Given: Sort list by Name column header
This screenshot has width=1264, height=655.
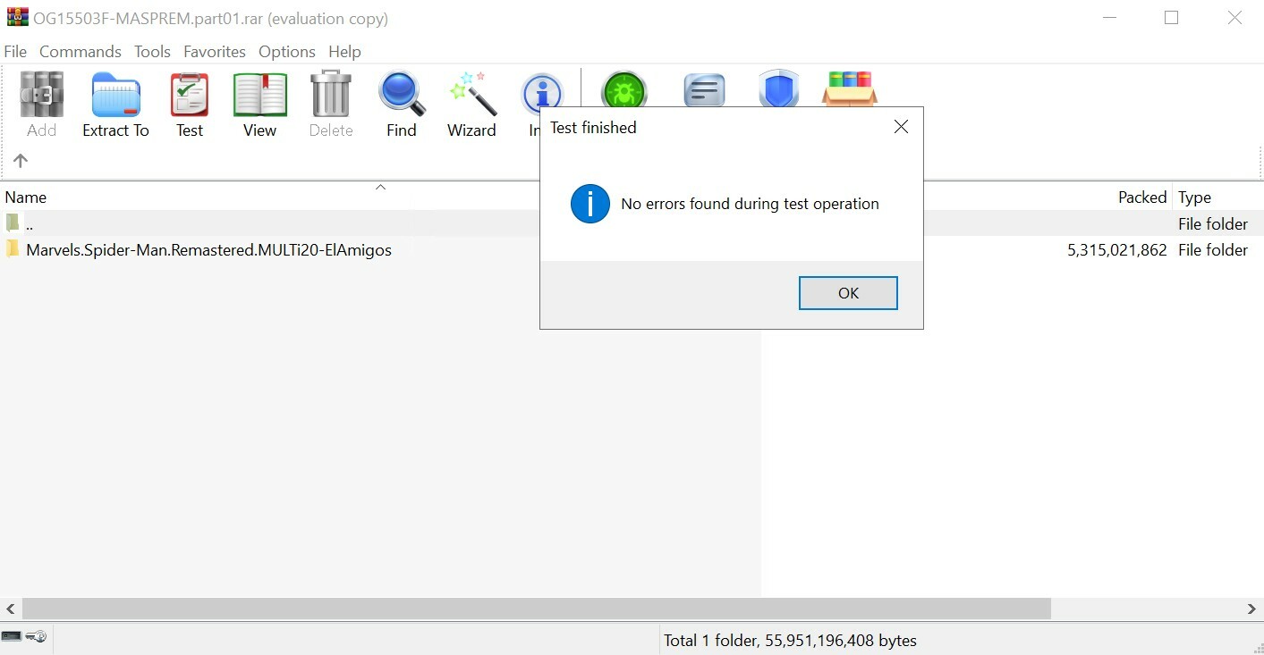Looking at the screenshot, I should [x=26, y=197].
